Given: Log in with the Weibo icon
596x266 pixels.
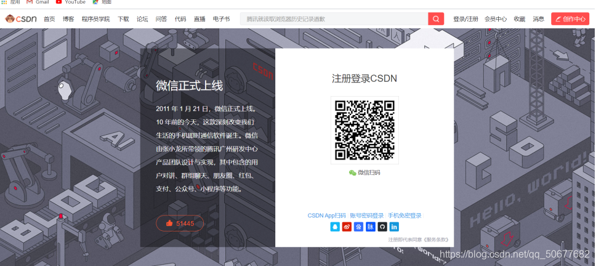Looking at the screenshot, I should (347, 227).
